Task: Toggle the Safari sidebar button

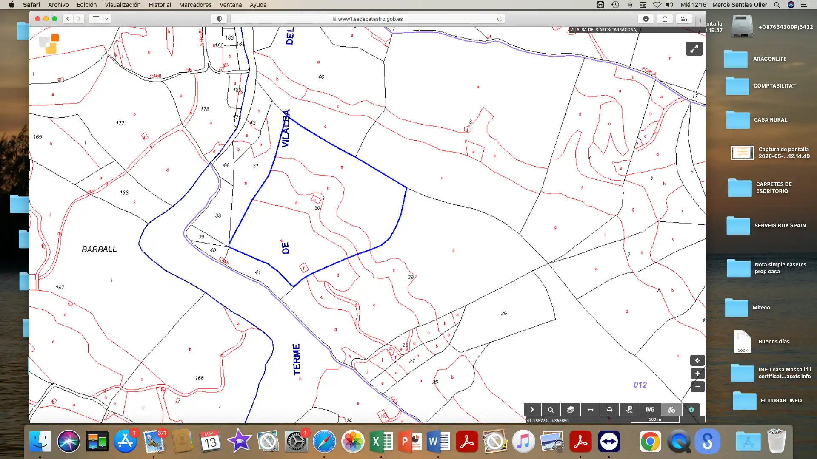Action: [96, 19]
